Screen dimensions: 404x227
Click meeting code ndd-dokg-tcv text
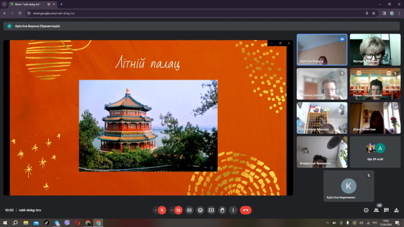coord(30,210)
